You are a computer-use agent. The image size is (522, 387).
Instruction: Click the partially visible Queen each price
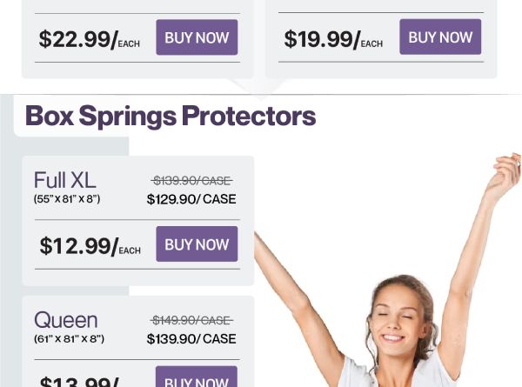click(x=79, y=381)
